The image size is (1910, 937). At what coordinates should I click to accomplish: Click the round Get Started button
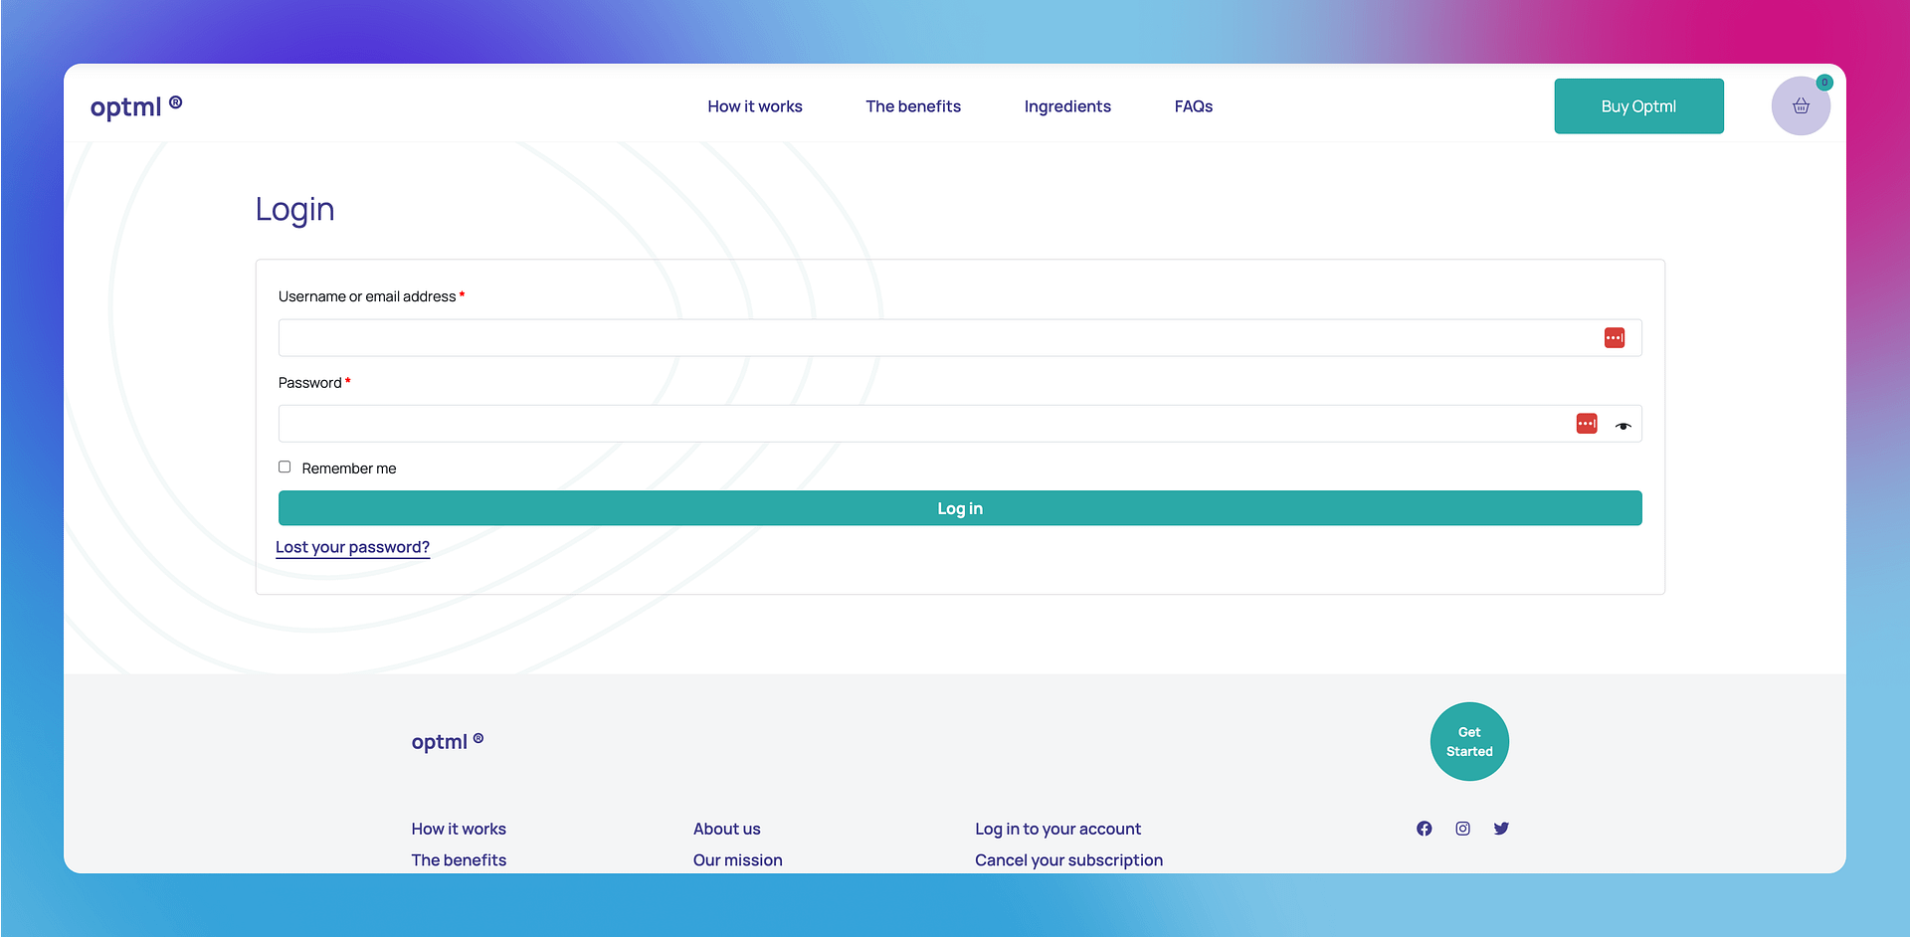click(x=1469, y=742)
